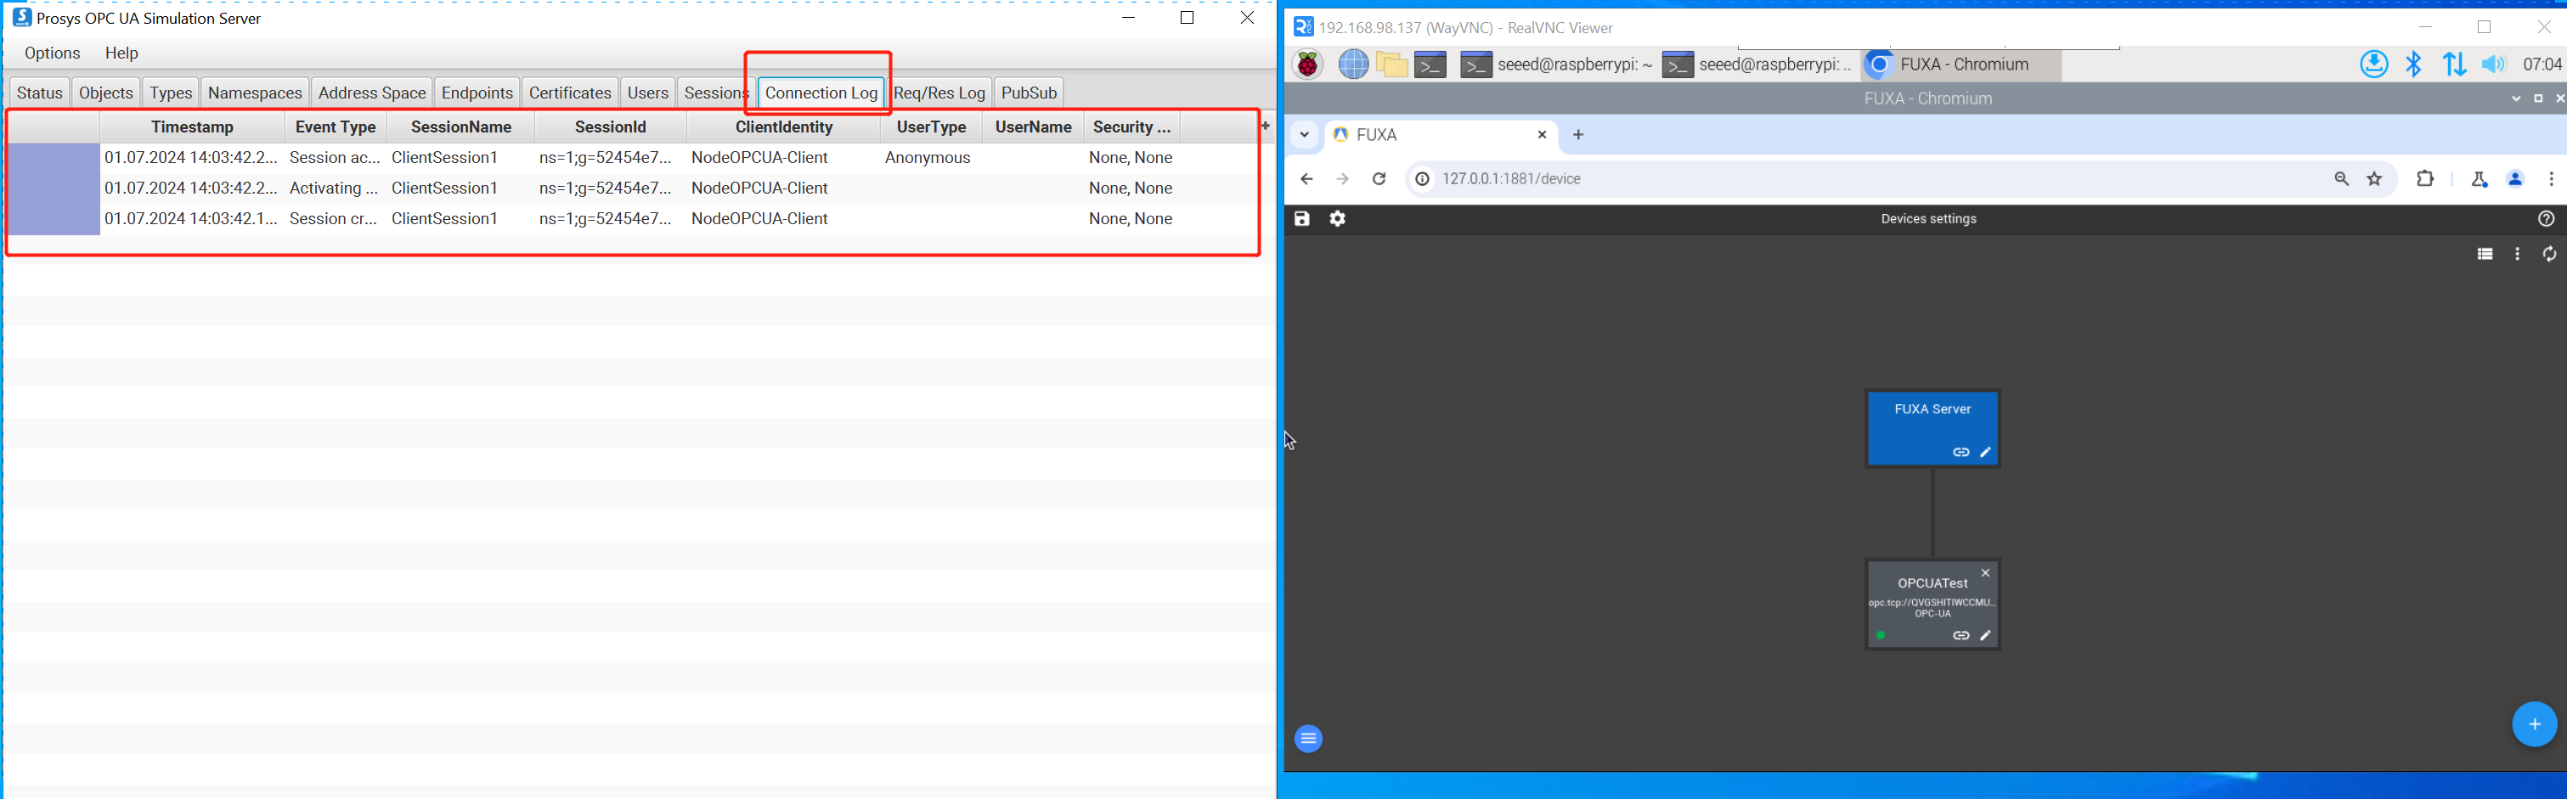Add a new device with plus button
The height and width of the screenshot is (799, 2567).
click(2534, 724)
